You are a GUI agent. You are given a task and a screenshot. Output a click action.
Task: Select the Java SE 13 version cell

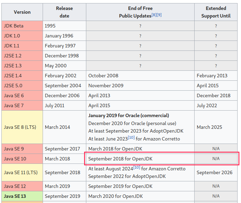click(x=22, y=196)
